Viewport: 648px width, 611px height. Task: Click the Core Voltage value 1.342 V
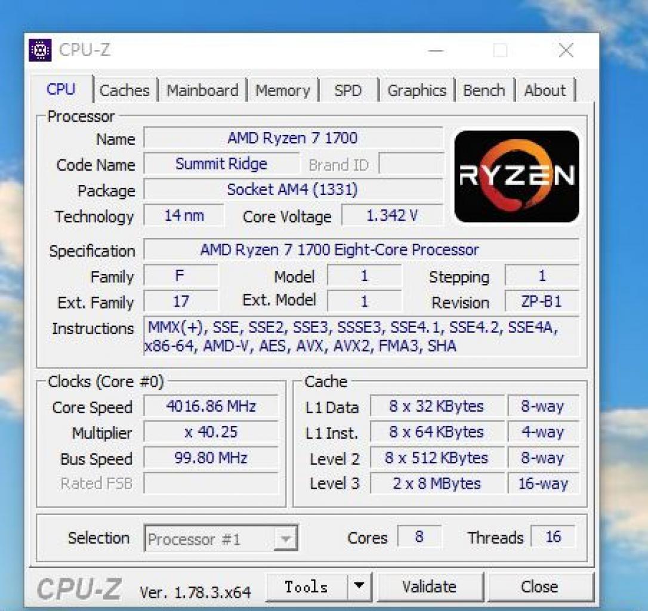[x=392, y=215]
